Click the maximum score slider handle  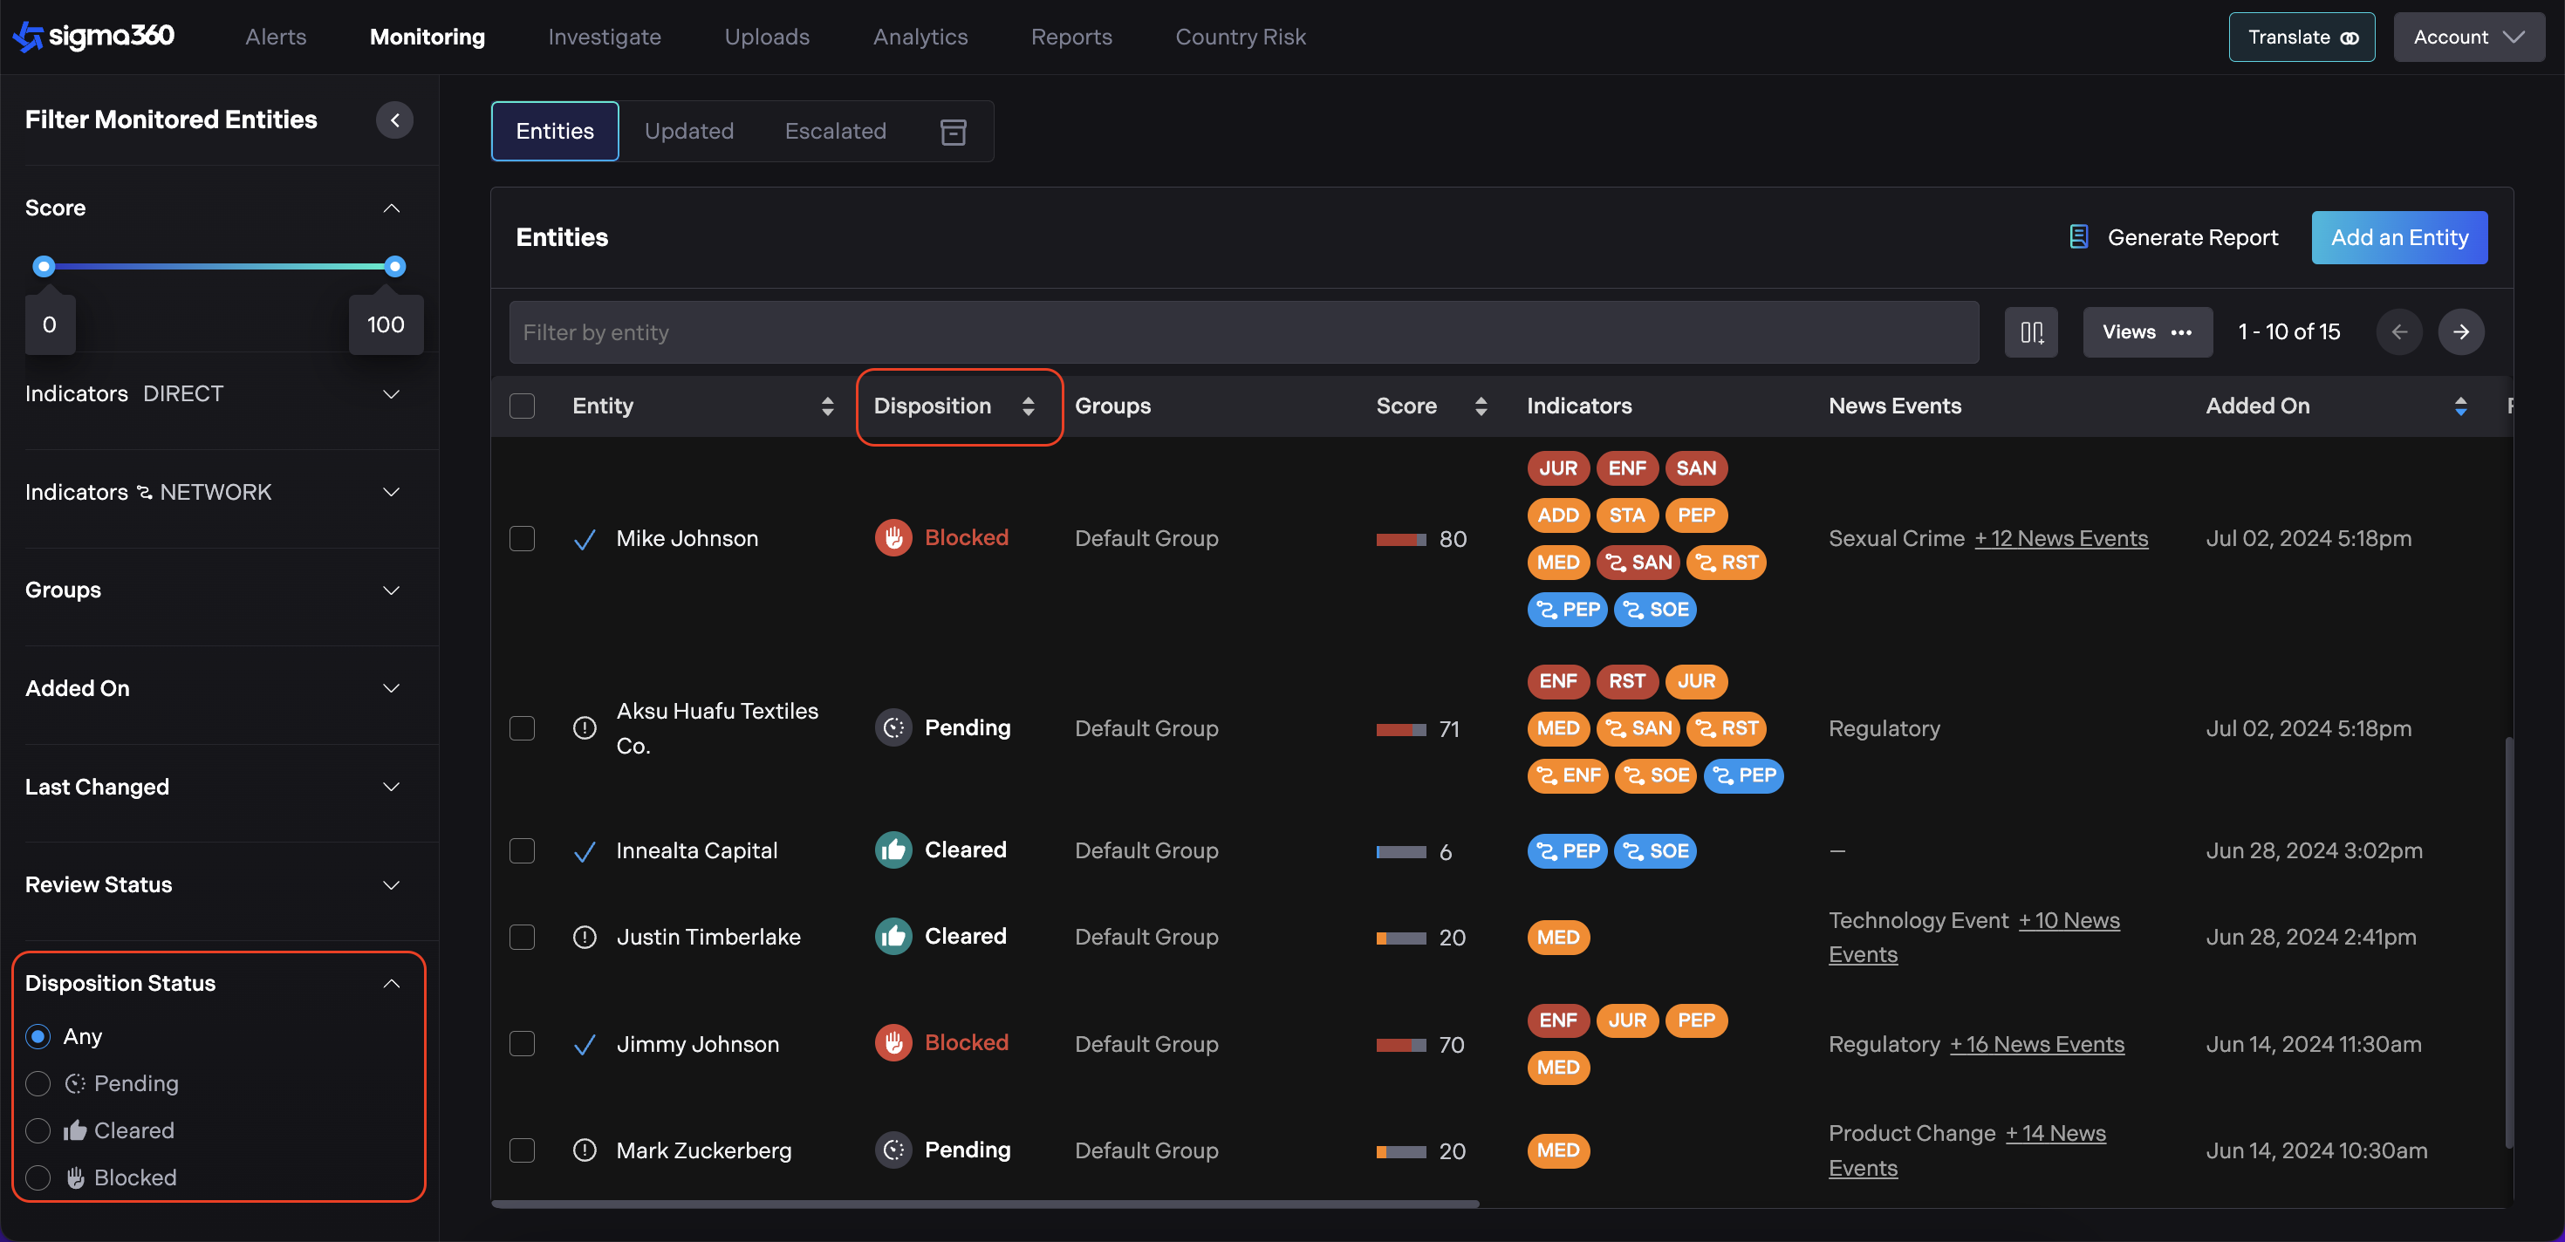[395, 267]
